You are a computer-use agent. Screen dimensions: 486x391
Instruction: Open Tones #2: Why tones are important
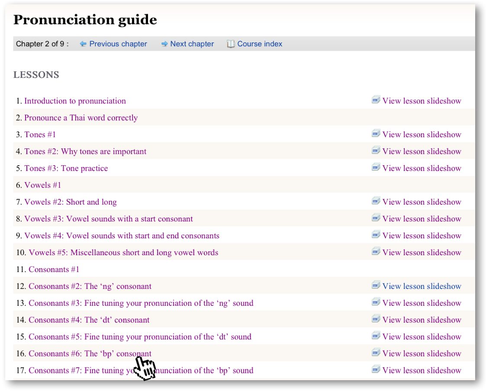click(x=85, y=151)
